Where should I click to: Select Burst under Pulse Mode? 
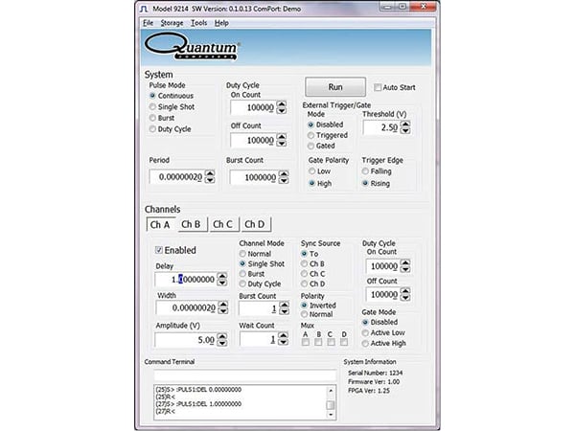click(x=152, y=118)
